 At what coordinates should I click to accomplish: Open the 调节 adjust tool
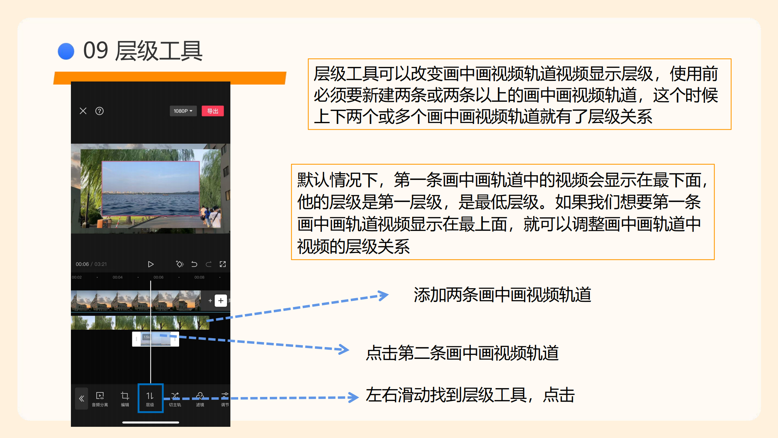(x=225, y=399)
